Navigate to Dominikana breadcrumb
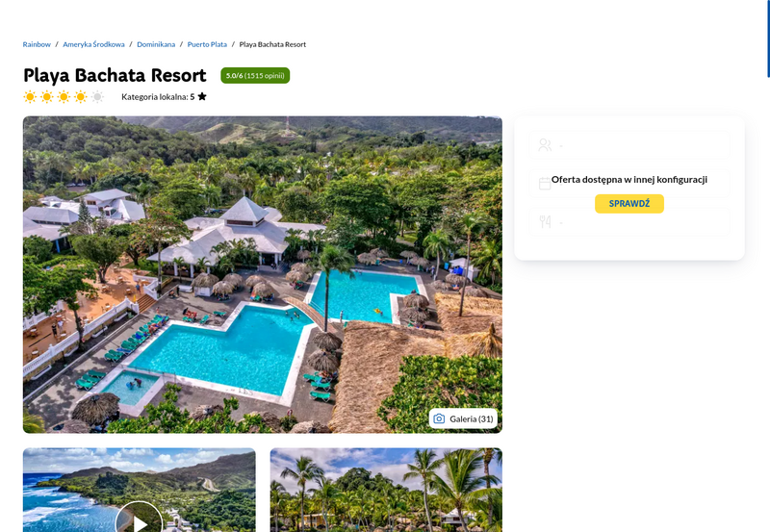Image resolution: width=770 pixels, height=532 pixels. tap(156, 44)
